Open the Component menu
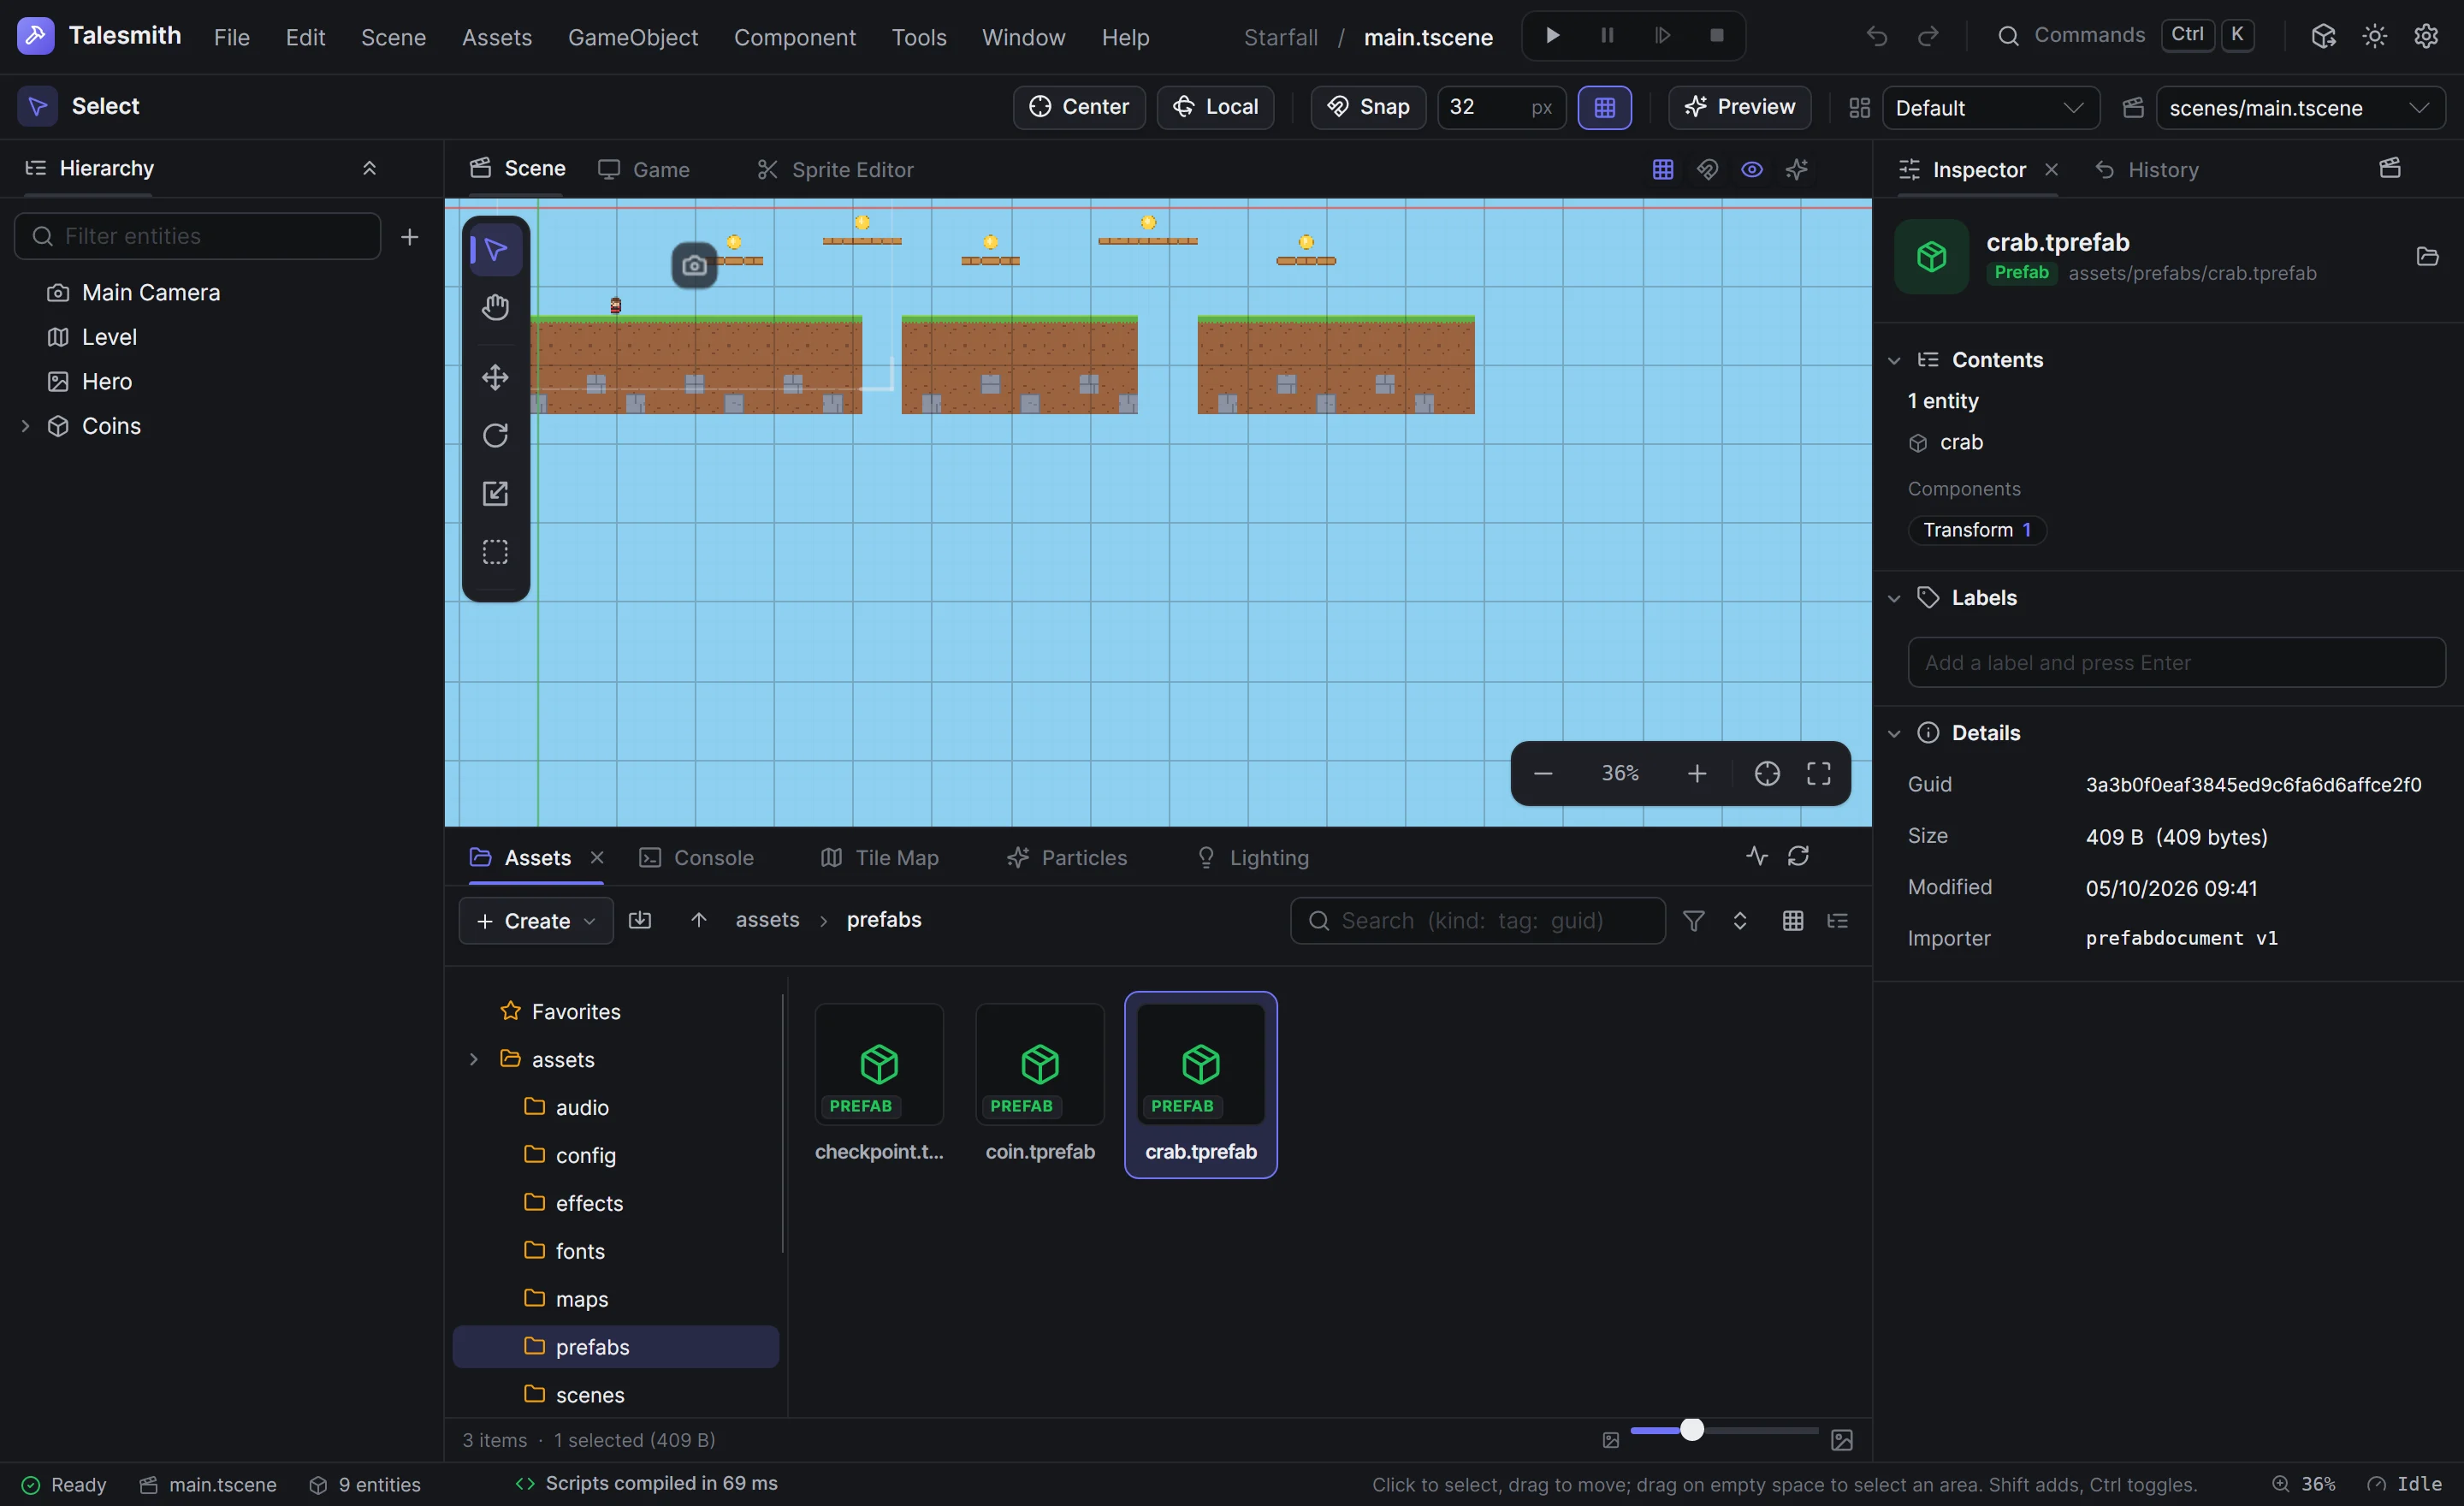This screenshot has height=1506, width=2464. click(795, 37)
